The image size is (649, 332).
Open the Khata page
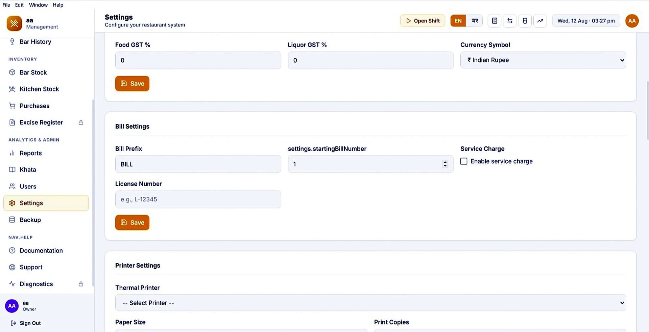click(x=46, y=170)
